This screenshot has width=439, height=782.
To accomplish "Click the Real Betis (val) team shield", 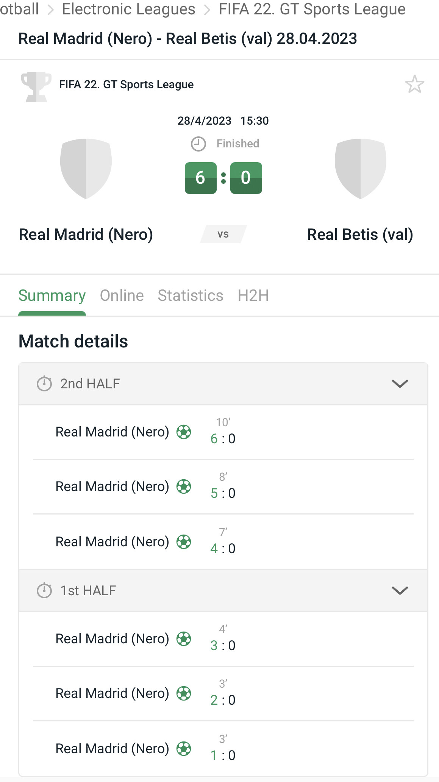I will 360,169.
